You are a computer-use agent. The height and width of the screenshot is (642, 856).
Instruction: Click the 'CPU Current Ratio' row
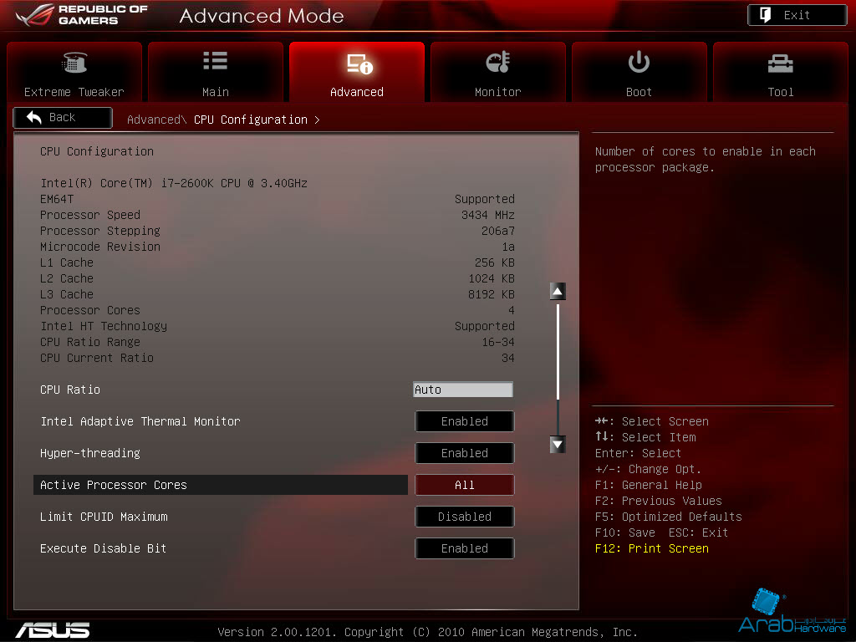pos(278,358)
